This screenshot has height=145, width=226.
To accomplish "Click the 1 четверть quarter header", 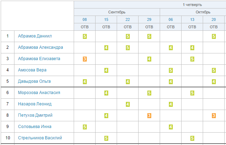I will pos(192,5).
